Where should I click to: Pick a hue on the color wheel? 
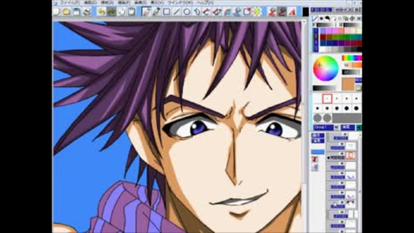point(326,69)
